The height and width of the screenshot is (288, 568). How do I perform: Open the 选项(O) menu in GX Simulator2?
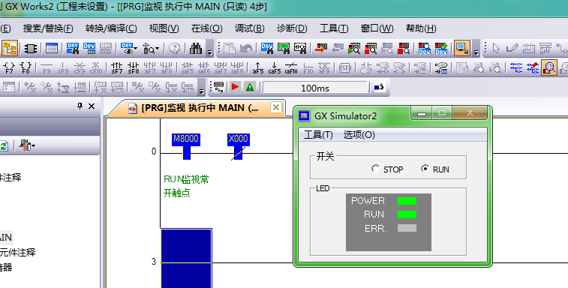click(x=359, y=135)
